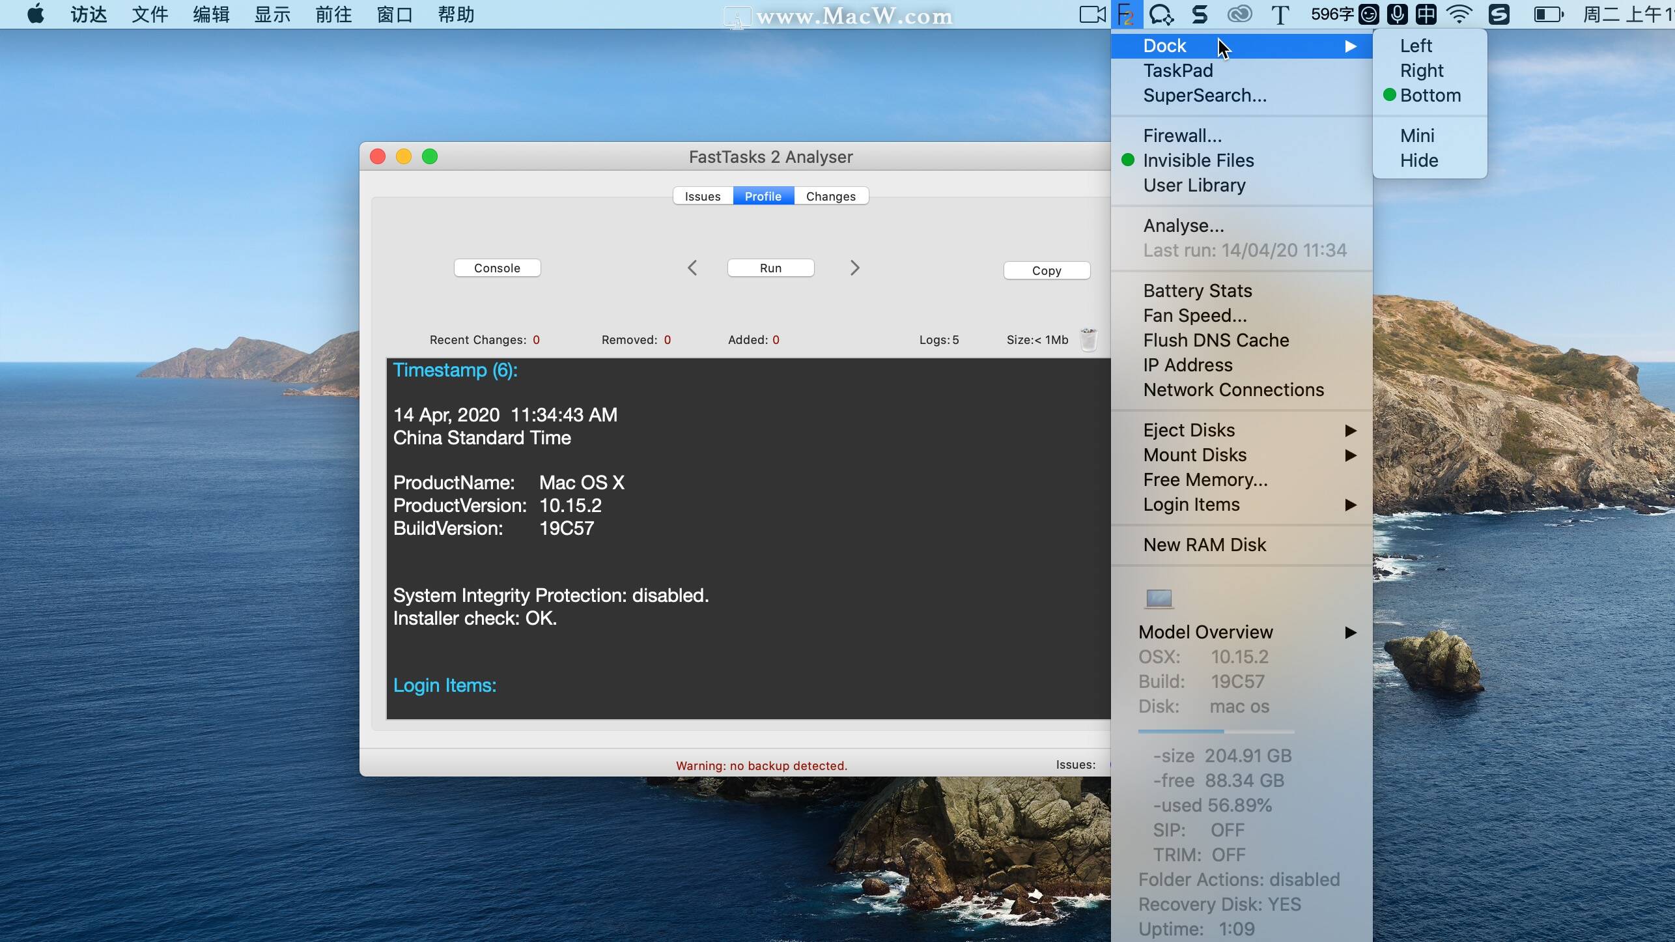Open SuperSearch... from the menu
The image size is (1675, 942).
tap(1241, 95)
